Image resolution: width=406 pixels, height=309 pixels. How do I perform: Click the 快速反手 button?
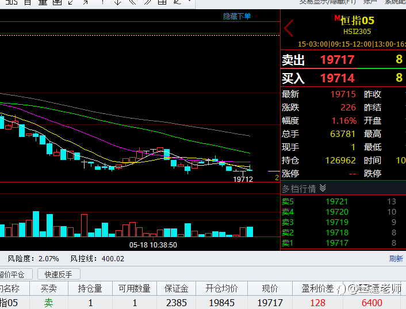pyautogui.click(x=59, y=274)
